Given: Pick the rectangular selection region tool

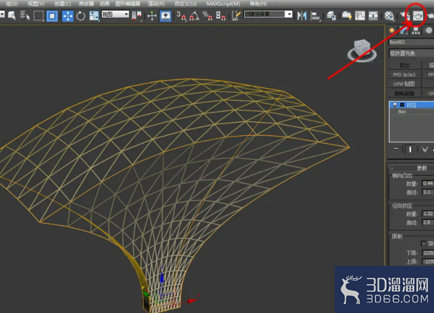Looking at the screenshot, I should 38,16.
